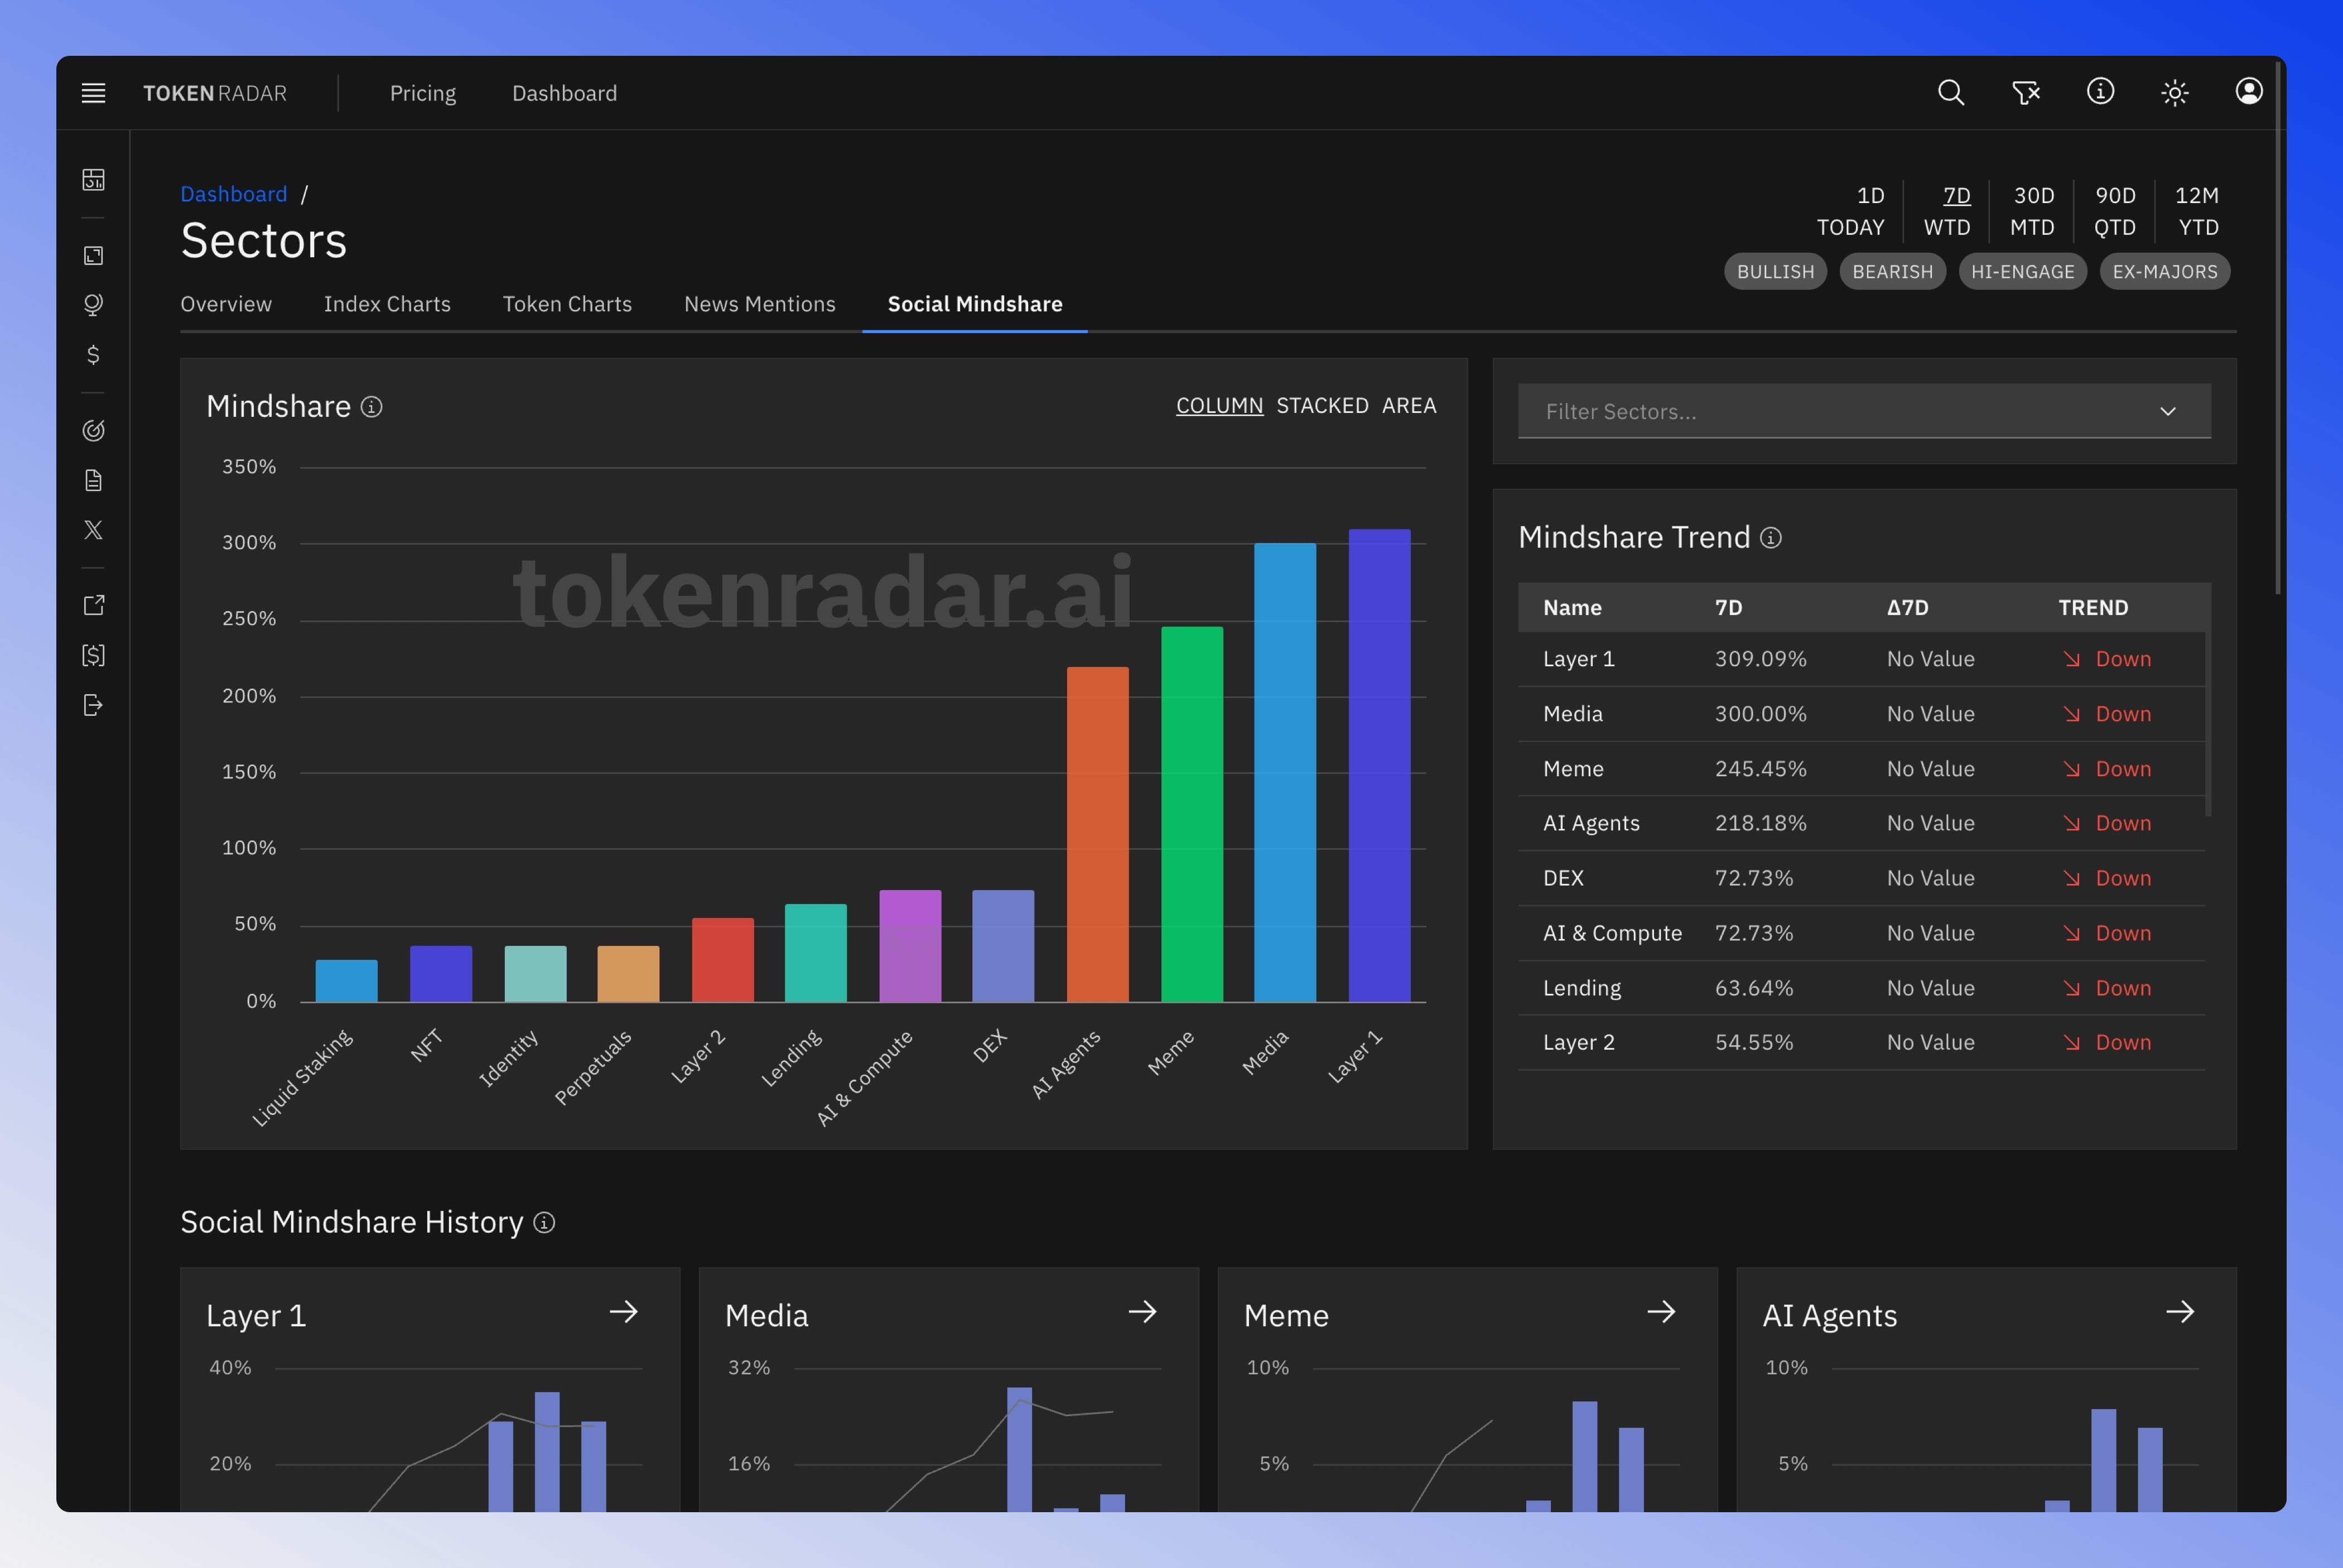
Task: Select the DEX table row name
Action: coord(1563,878)
